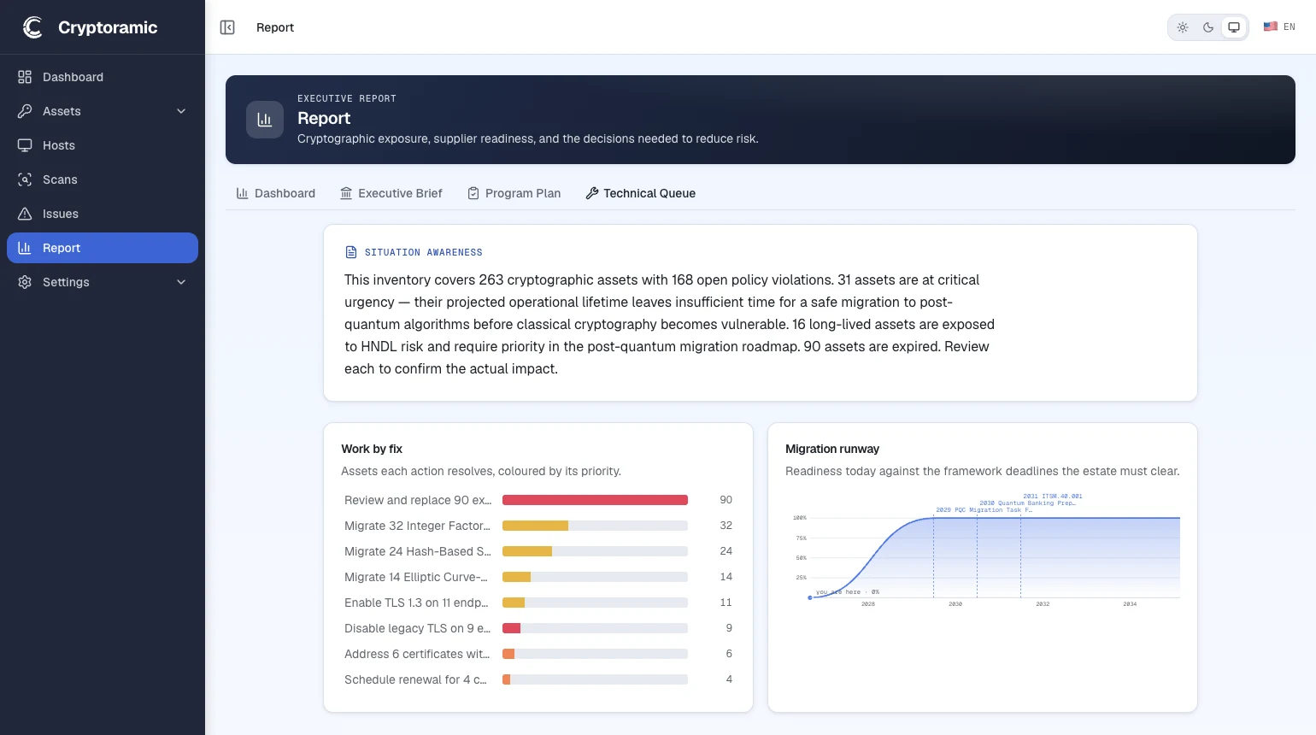
Task: Click the Migration runway heading
Action: click(832, 449)
